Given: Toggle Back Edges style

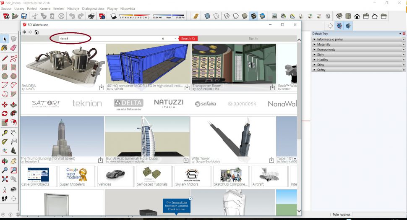Looking at the screenshot, I should coord(216,16).
